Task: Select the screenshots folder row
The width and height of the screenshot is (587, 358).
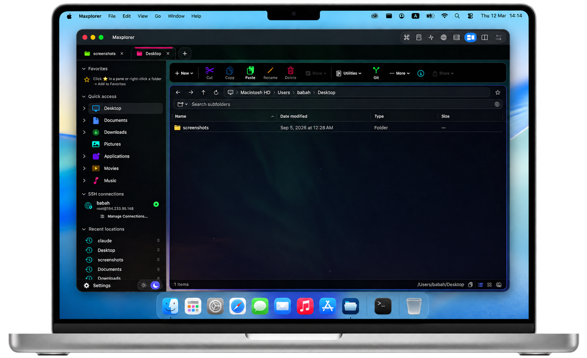Action: (x=338, y=127)
